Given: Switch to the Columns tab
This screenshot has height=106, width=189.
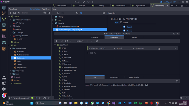Looking at the screenshot, I should point(94,37).
